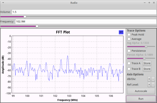The height and width of the screenshot is (103, 157).
Task: Enable the Average checkbox
Action: tap(129, 39)
